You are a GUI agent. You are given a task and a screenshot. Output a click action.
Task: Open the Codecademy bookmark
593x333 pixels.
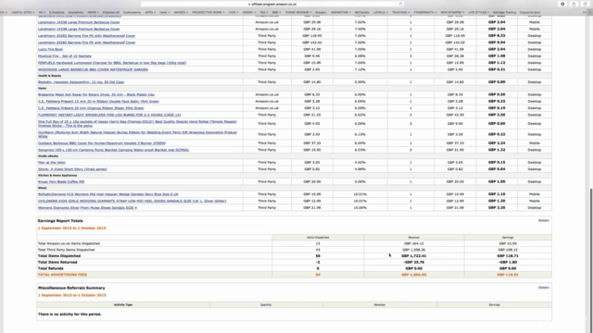(132, 12)
